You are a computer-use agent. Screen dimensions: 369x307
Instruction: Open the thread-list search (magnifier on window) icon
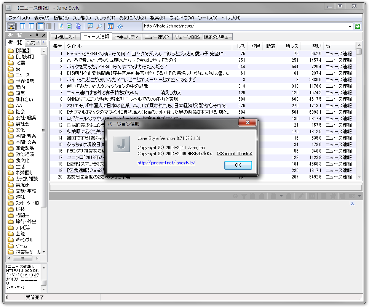pyautogui.click(x=90, y=26)
